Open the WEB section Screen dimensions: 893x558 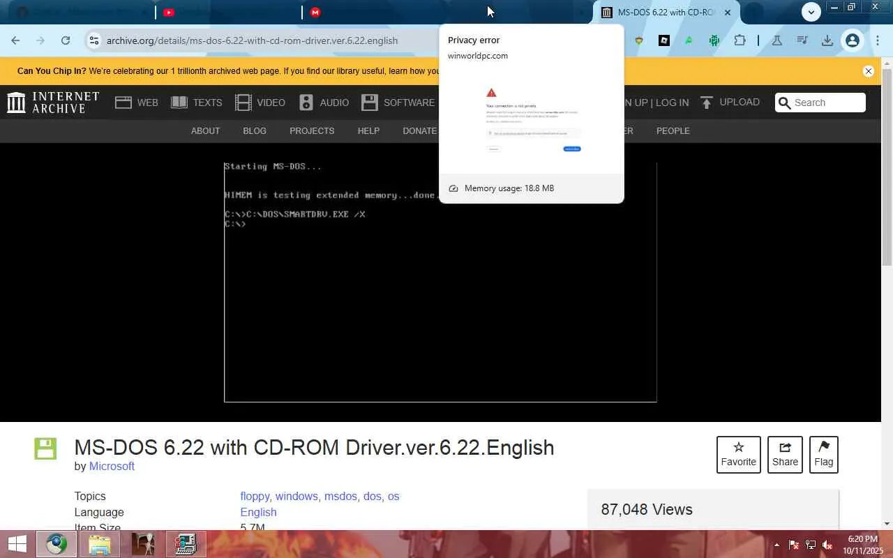point(137,103)
